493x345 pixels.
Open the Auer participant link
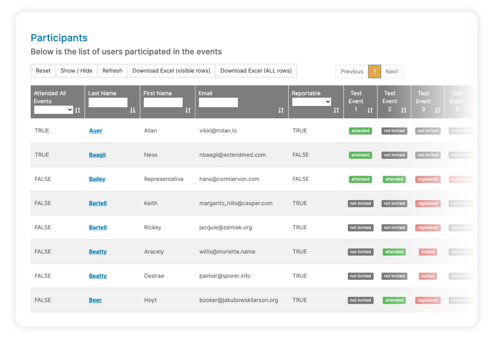[x=95, y=131]
